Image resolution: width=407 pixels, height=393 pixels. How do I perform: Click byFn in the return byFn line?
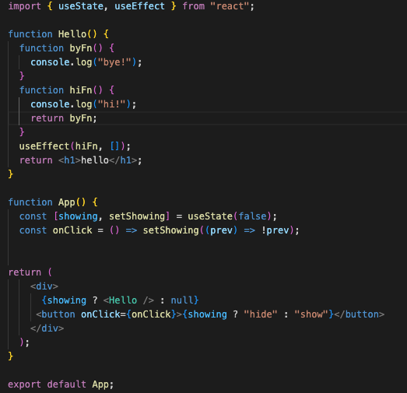point(81,118)
